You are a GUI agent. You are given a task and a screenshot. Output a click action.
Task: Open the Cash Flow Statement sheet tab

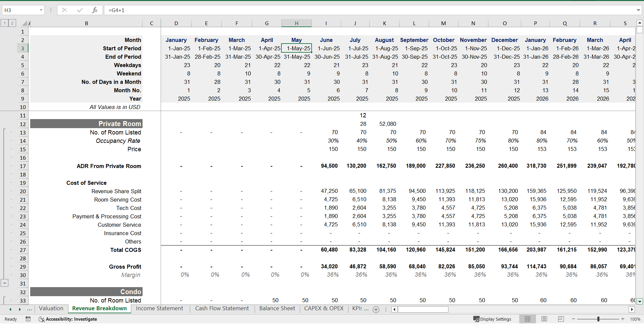pyautogui.click(x=222, y=309)
